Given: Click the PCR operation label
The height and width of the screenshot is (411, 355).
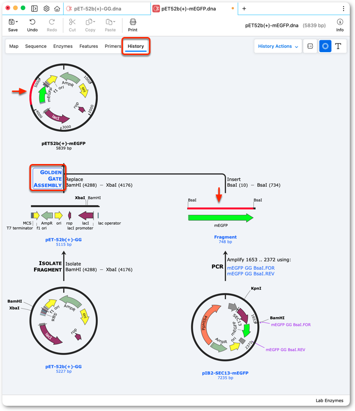Looking at the screenshot, I should point(217,266).
